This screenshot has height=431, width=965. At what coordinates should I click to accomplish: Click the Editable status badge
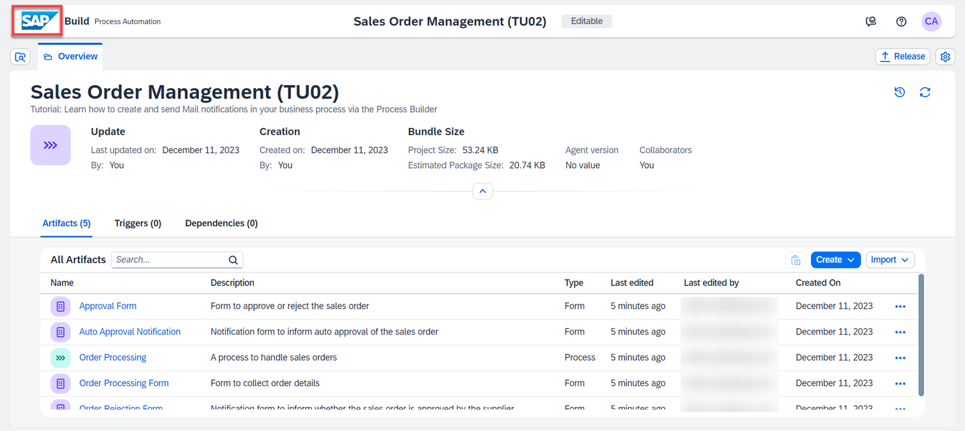pyautogui.click(x=586, y=21)
